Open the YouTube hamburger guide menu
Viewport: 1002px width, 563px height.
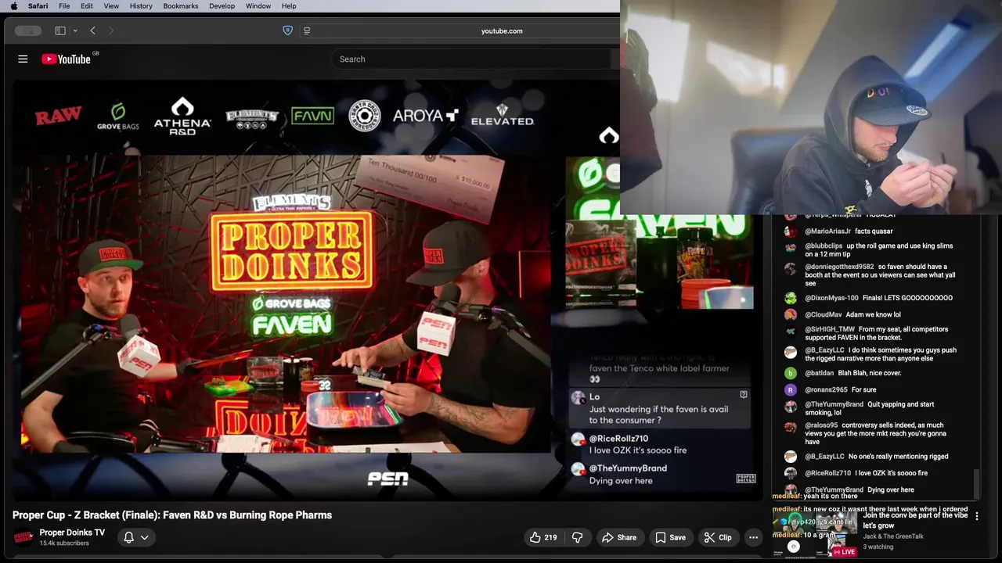[x=23, y=59]
